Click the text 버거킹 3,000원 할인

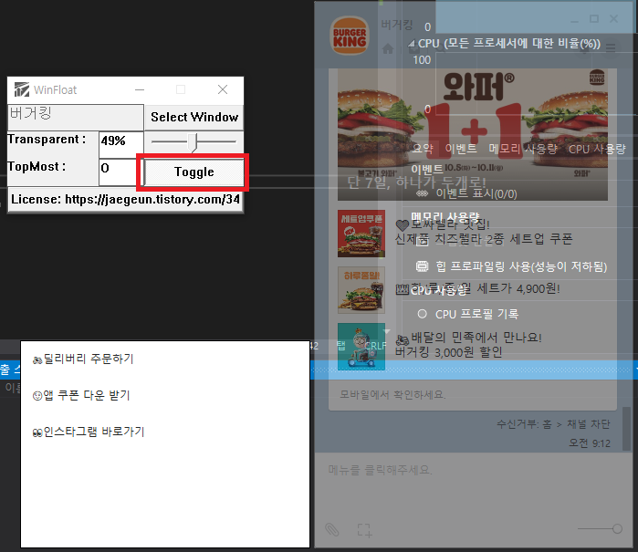pos(448,352)
